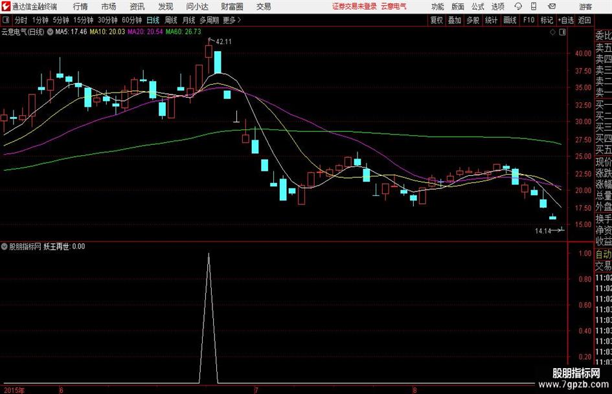Expand the 更多 periods chevron
Image resolution: width=612 pixels, height=394 pixels.
(239, 20)
